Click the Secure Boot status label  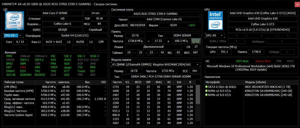pos(263,61)
